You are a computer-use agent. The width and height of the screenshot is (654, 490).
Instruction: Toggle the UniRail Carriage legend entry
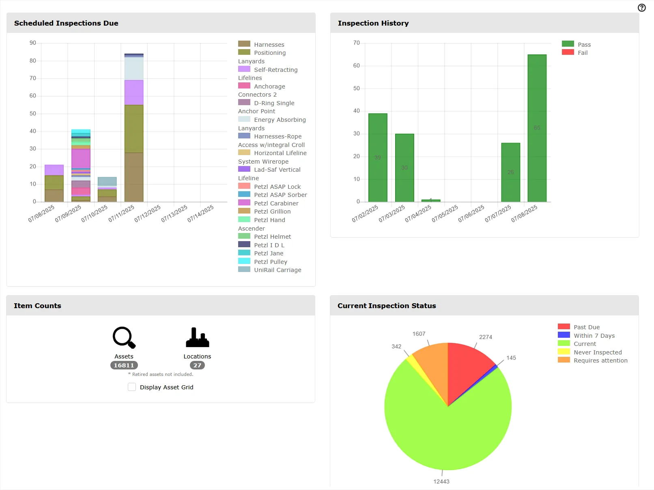coord(270,270)
